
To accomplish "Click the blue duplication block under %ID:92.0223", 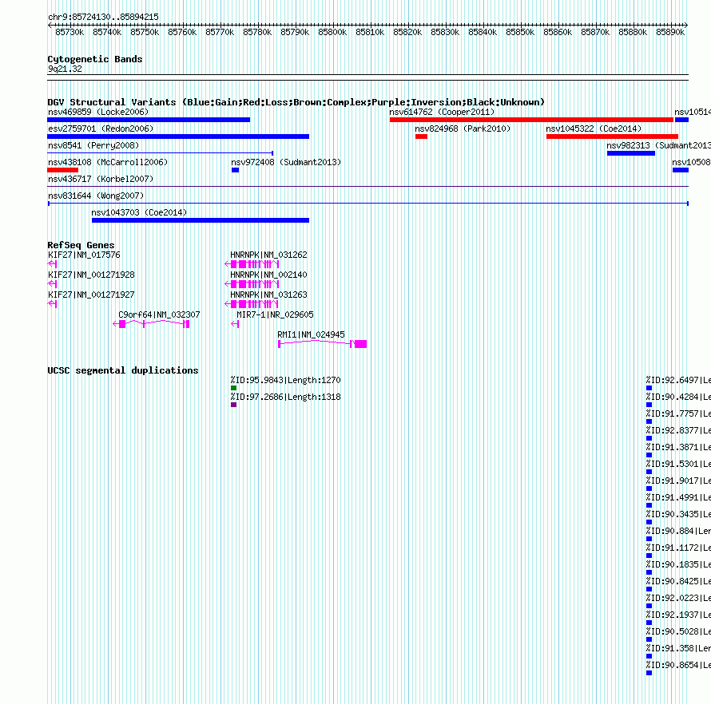I will point(649,606).
